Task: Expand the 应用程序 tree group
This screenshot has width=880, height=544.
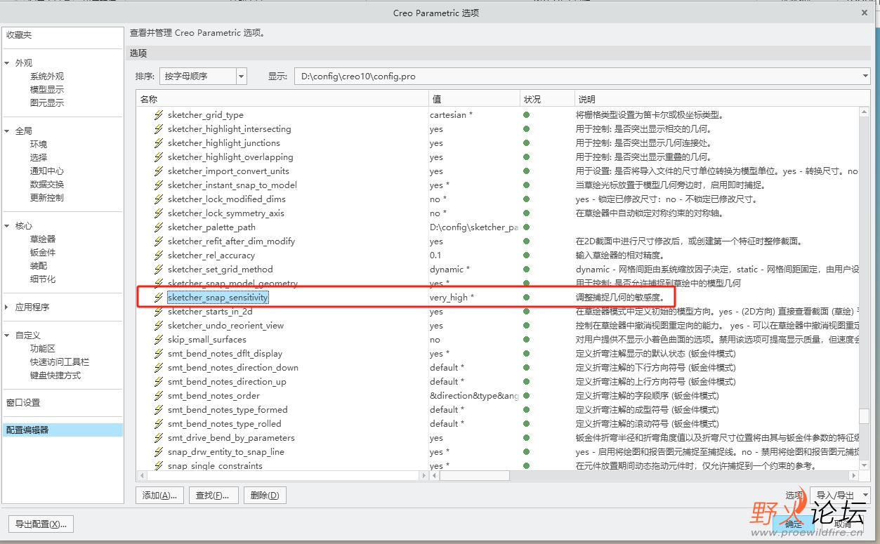Action: 7,307
